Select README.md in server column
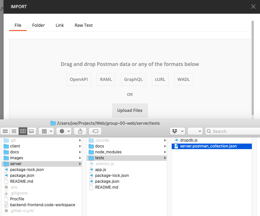The width and height of the screenshot is (260, 216). [x=127, y=187]
